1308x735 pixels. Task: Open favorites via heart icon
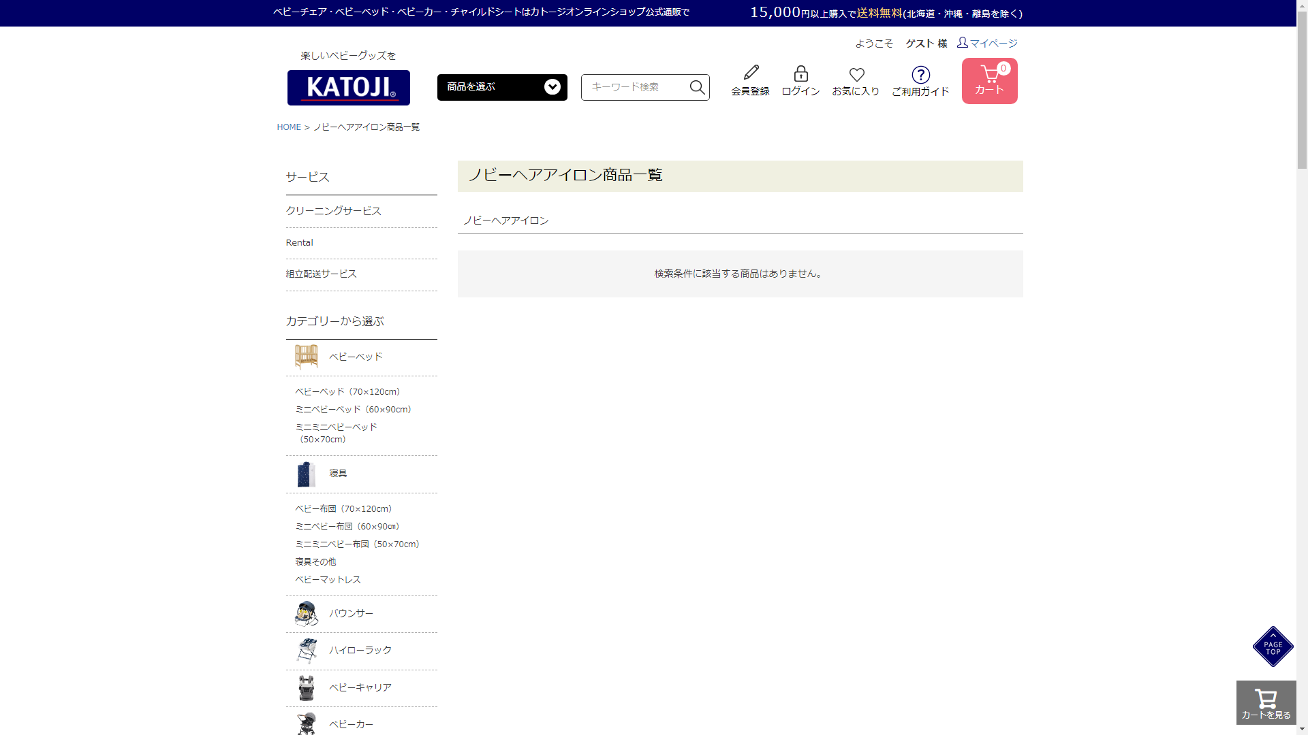coord(856,75)
